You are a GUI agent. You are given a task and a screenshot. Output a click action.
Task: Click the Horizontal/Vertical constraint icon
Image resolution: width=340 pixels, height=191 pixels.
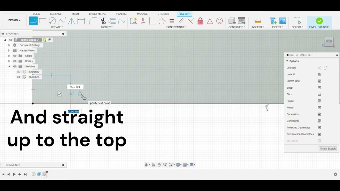(x=143, y=21)
